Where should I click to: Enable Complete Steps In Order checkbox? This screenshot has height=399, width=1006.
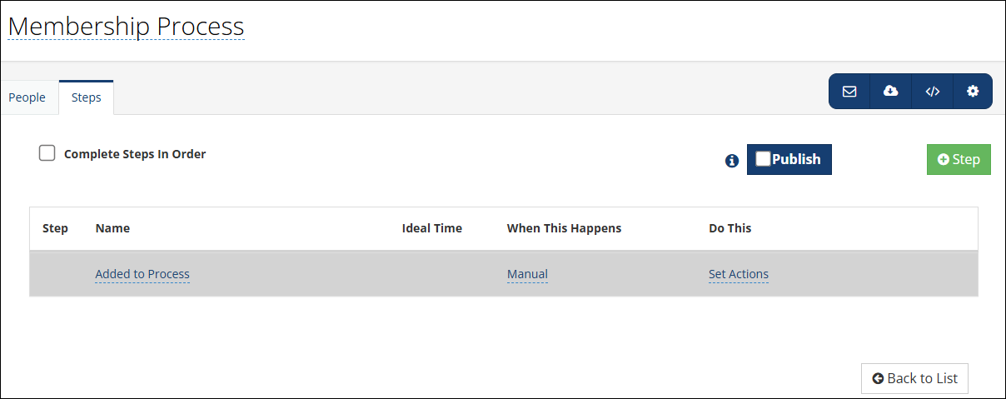[x=47, y=153]
